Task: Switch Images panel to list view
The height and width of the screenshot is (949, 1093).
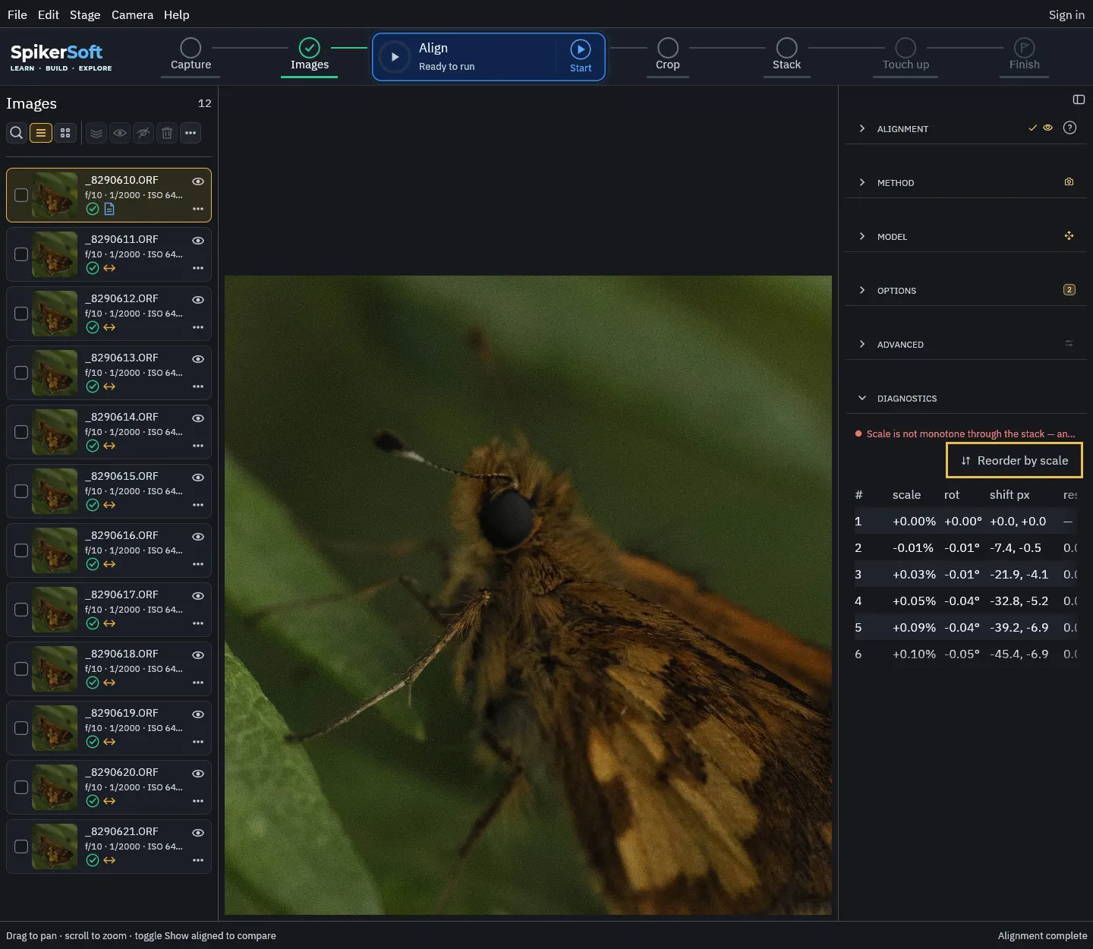Action: click(41, 133)
